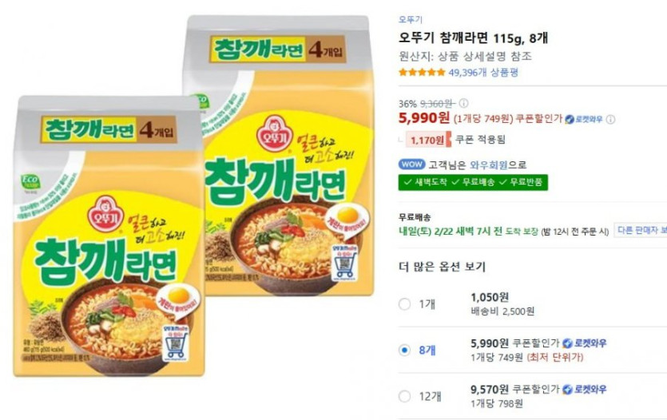Image resolution: width=667 pixels, height=420 pixels.
Task: Click the 다른 판매자 보기 button
Action: point(641,230)
